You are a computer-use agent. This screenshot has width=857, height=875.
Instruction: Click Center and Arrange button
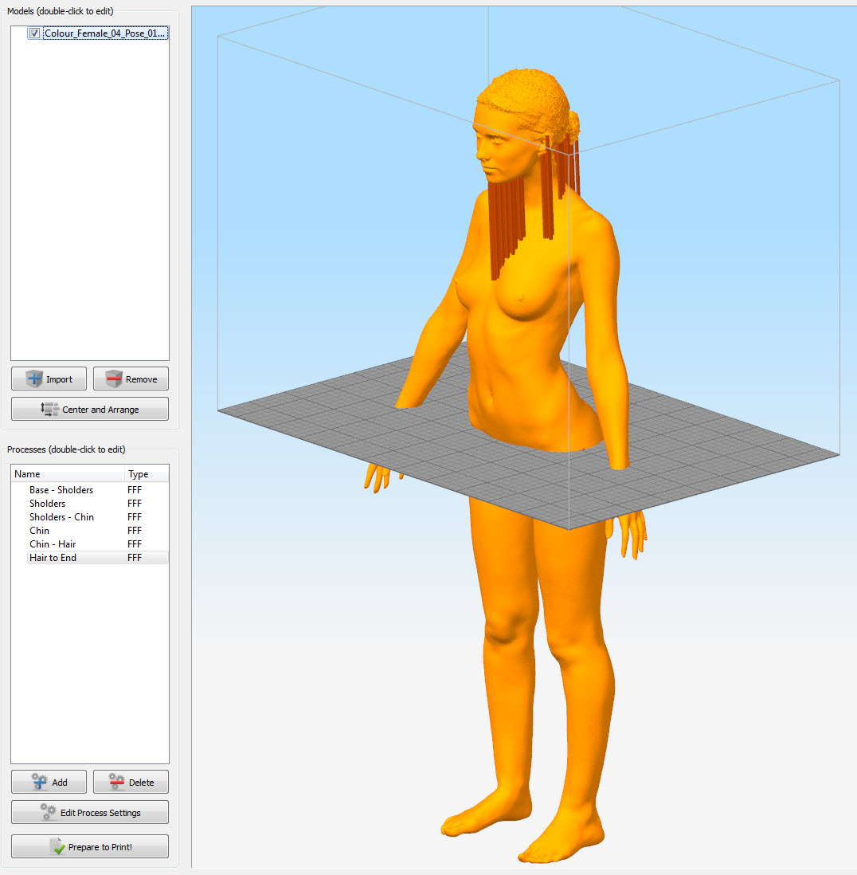(x=90, y=409)
